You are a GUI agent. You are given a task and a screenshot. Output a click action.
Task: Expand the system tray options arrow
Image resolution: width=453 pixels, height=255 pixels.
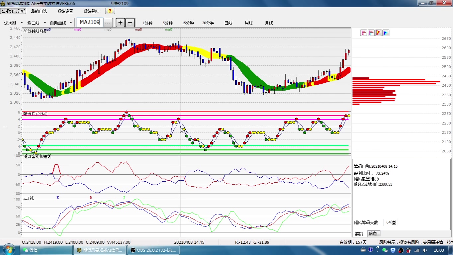378,251
